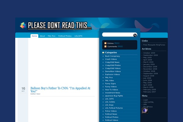Select the LOL Politcal Pictures category
The height and width of the screenshot is (122, 183).
coord(114,108)
